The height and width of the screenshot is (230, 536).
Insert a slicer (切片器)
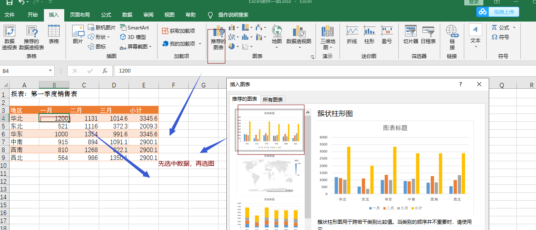(411, 35)
